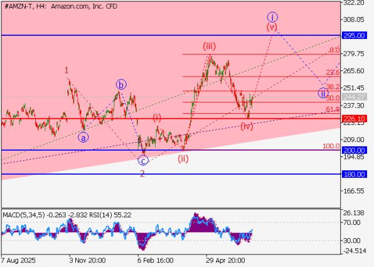Click the circled wave label a
374x267 pixels.
tap(83, 138)
